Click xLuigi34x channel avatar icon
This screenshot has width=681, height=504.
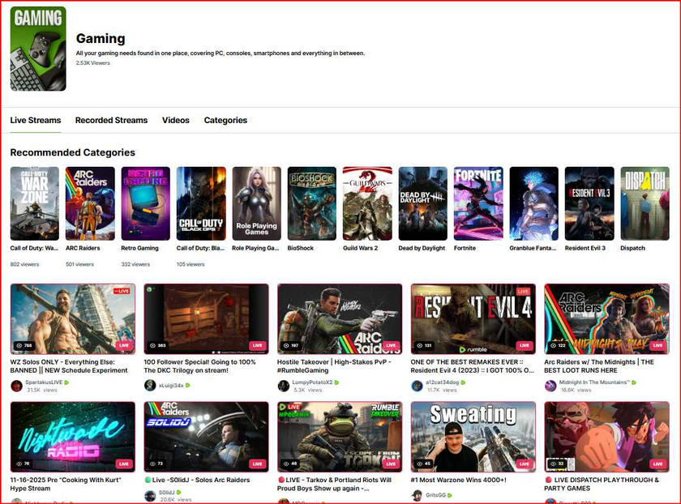coord(150,386)
